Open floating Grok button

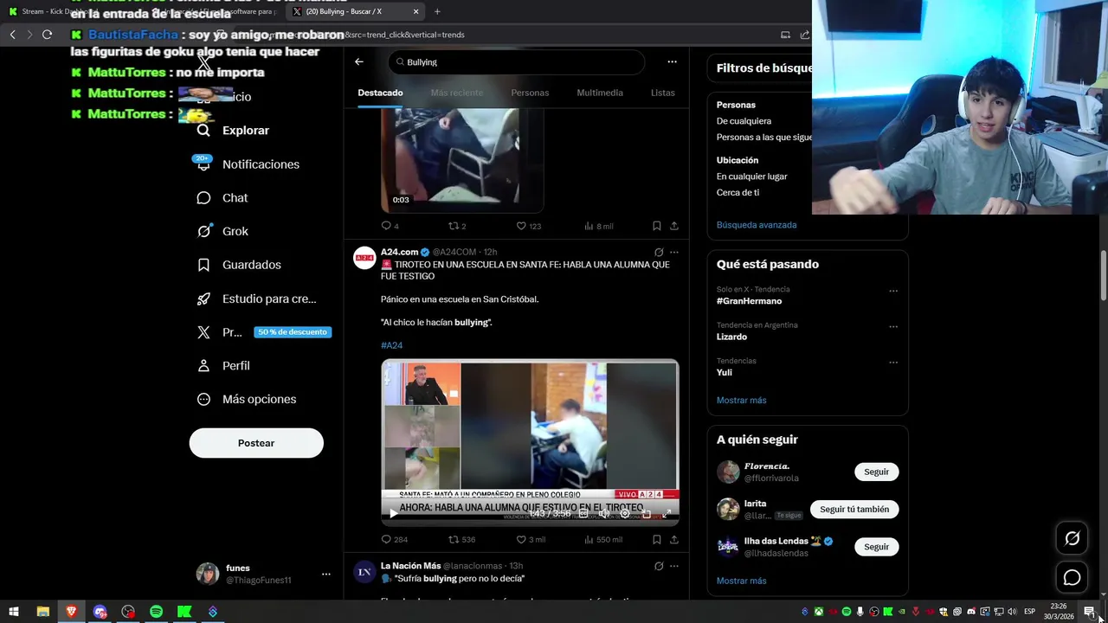(1072, 538)
